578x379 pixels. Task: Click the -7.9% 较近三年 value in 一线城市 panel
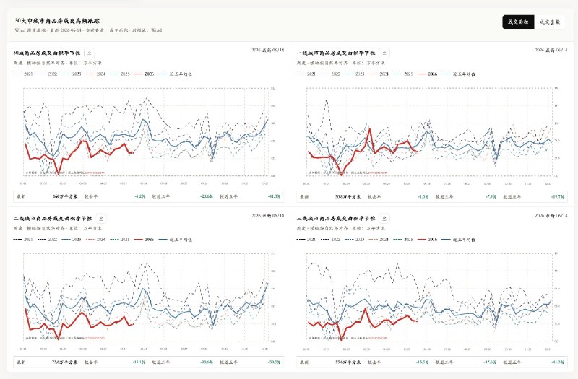tap(491, 196)
